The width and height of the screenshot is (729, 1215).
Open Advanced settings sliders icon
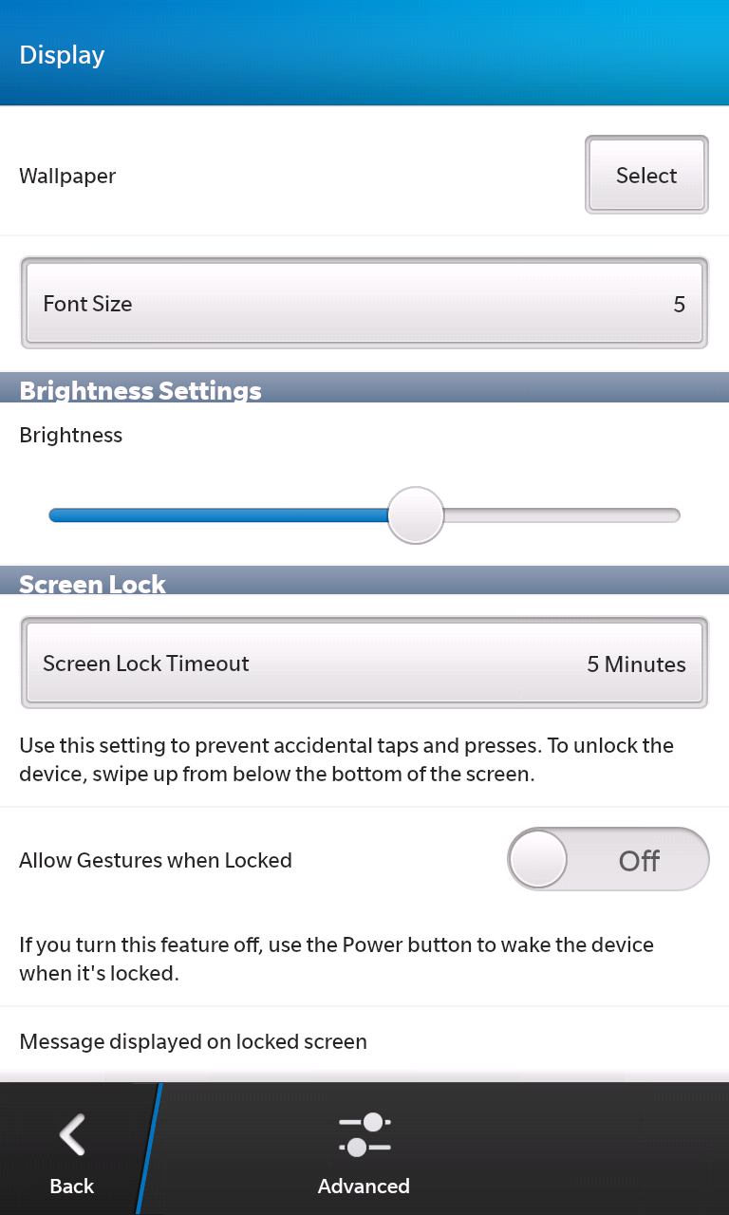tap(364, 1134)
